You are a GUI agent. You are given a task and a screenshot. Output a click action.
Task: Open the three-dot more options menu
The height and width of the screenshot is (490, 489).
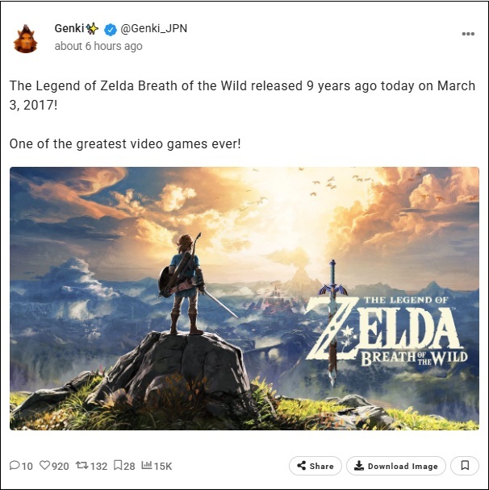pos(468,34)
